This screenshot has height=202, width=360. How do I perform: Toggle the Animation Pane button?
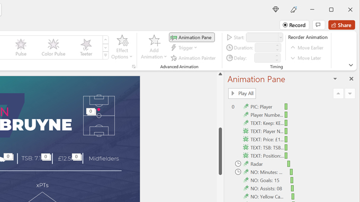[192, 37]
